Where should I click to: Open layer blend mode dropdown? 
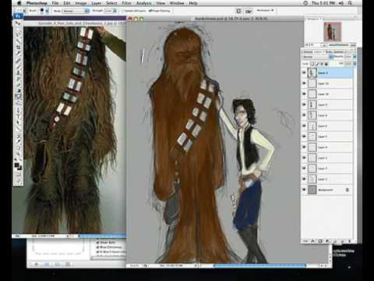pos(318,57)
